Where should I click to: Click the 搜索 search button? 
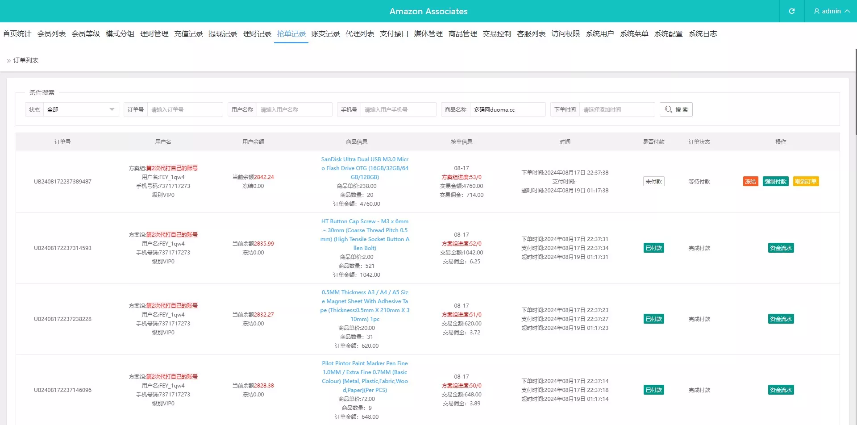pos(676,109)
